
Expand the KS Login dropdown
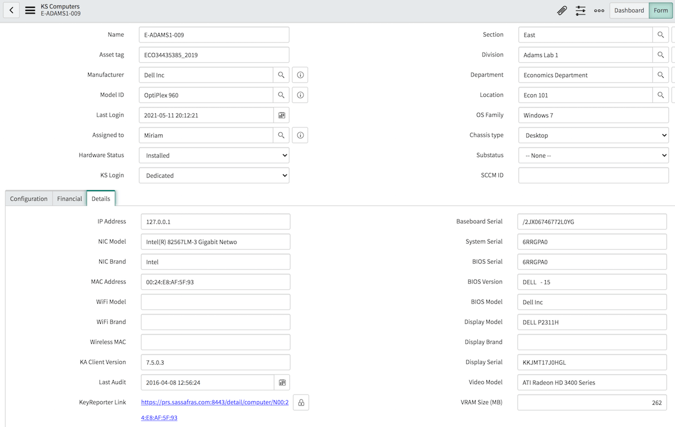click(x=214, y=176)
